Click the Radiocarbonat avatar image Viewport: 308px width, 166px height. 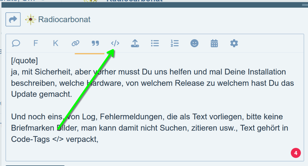(30, 19)
